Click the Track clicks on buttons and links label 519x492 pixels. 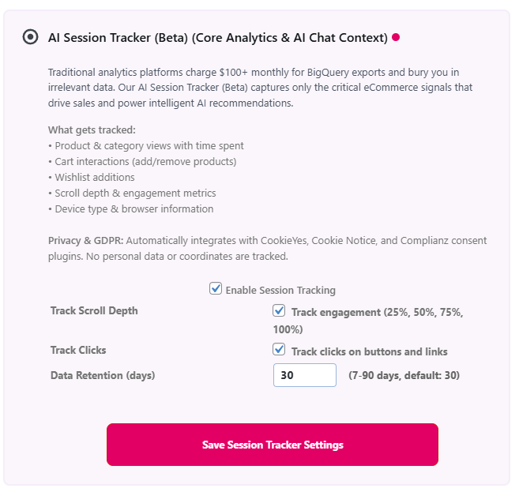tap(369, 351)
